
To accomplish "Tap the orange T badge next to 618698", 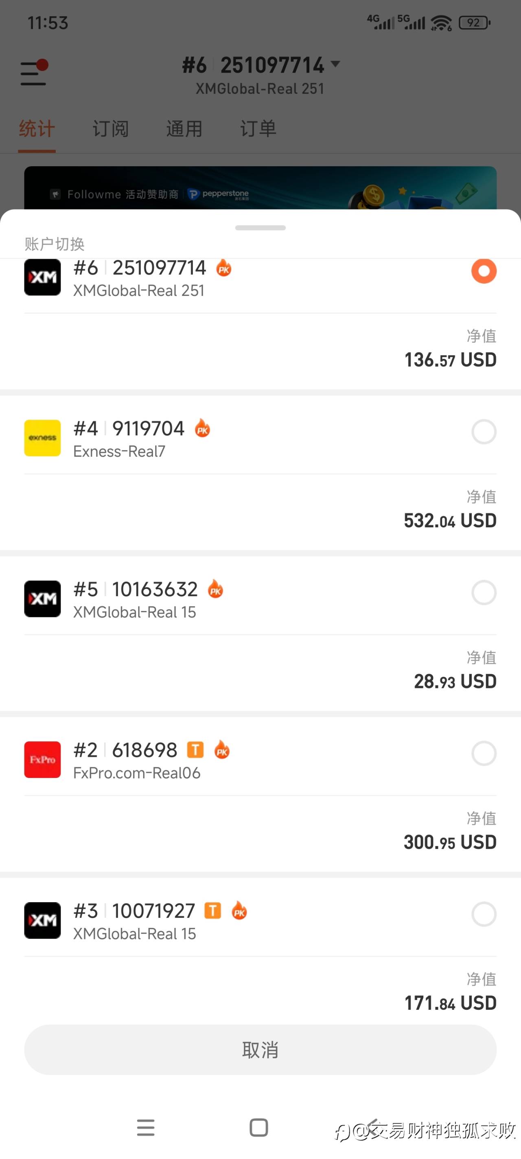I will [x=195, y=749].
